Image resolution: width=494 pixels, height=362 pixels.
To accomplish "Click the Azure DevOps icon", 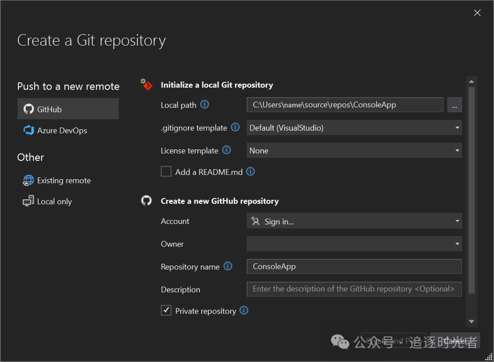I will [29, 130].
